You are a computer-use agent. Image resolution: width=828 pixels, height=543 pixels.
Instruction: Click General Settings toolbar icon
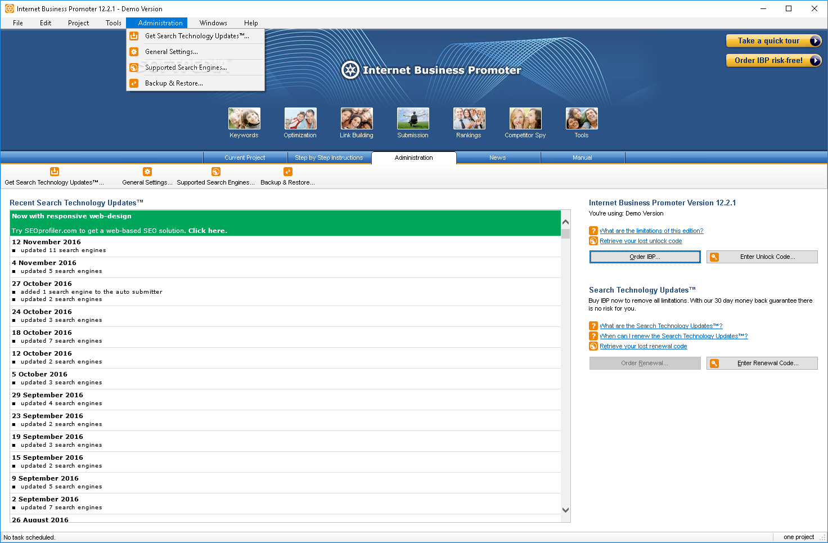click(147, 172)
